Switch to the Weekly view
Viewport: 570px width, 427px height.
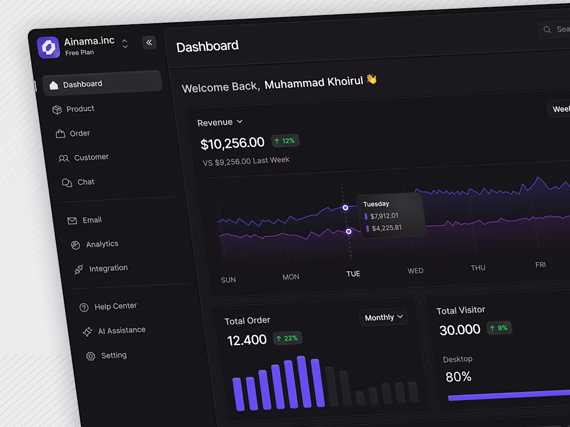pyautogui.click(x=560, y=109)
